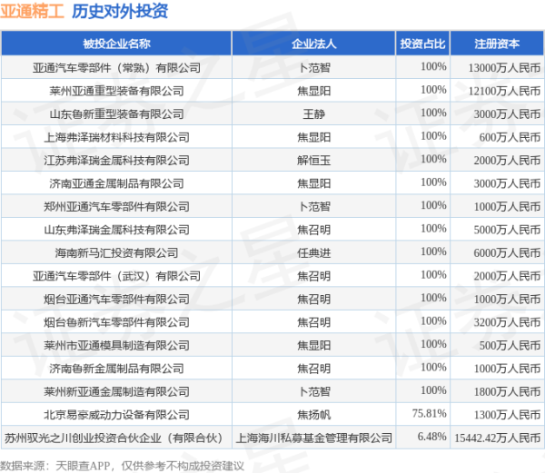Click legal person 王静

click(313, 113)
